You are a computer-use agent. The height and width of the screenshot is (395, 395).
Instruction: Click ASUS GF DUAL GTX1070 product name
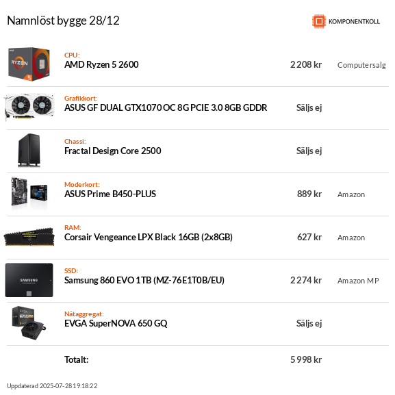[x=166, y=107]
